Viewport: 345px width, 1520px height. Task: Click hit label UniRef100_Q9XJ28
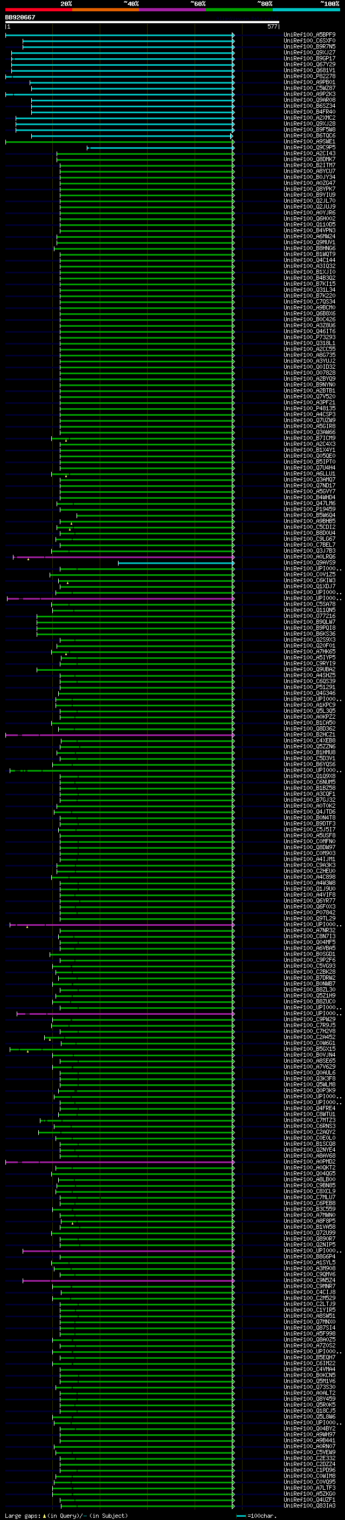[x=309, y=123]
